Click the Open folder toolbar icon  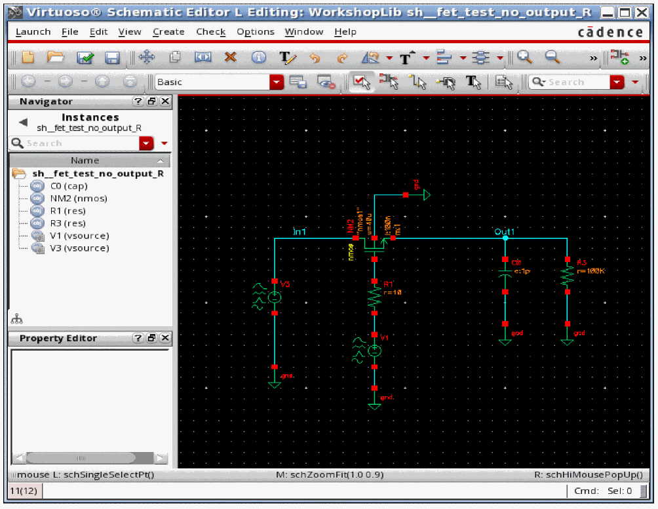[56, 58]
